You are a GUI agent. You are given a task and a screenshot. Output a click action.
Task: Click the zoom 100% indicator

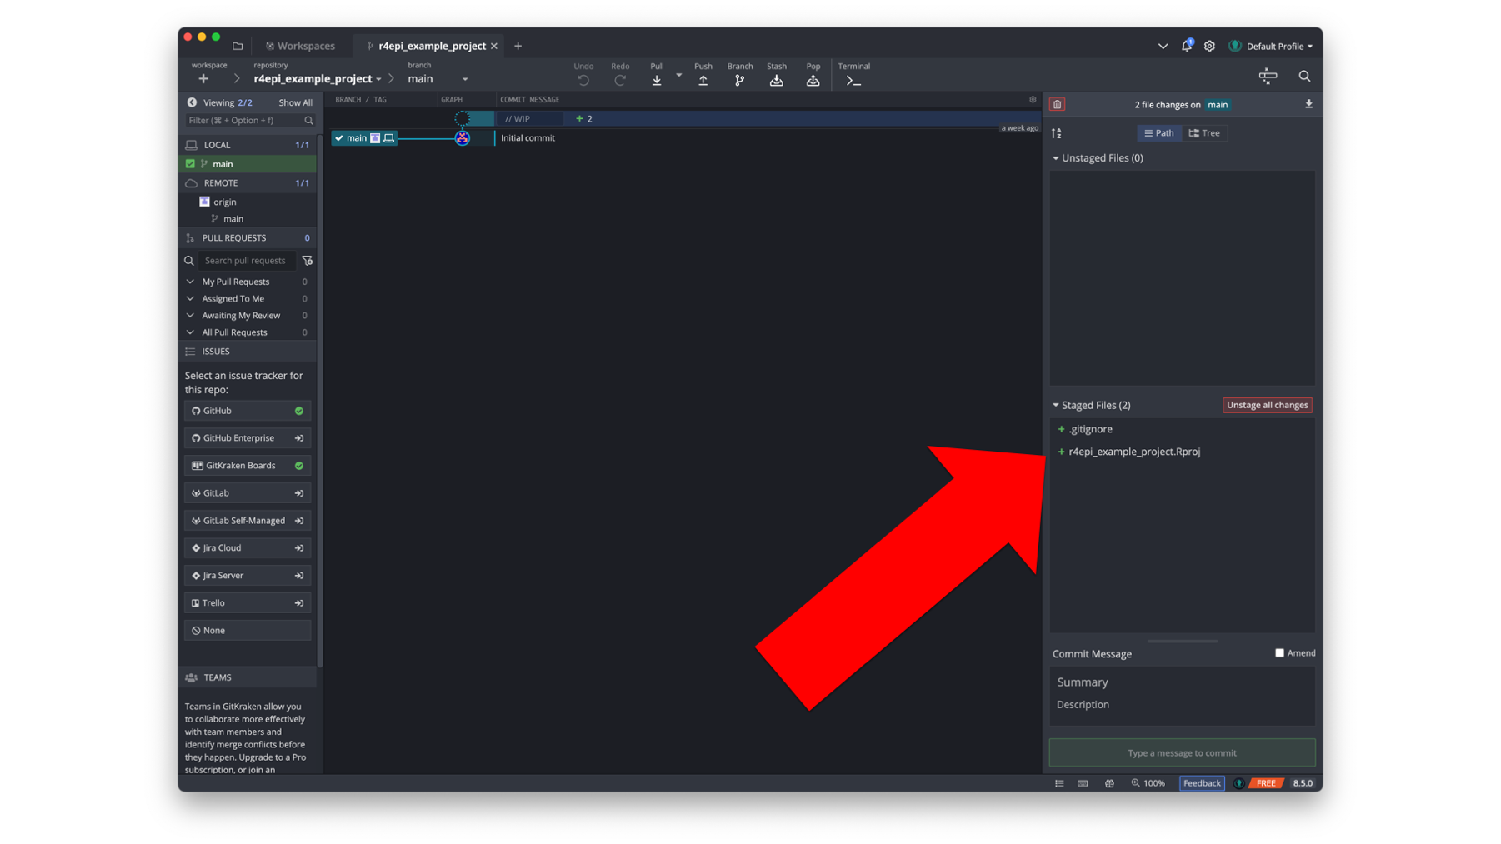(1148, 783)
